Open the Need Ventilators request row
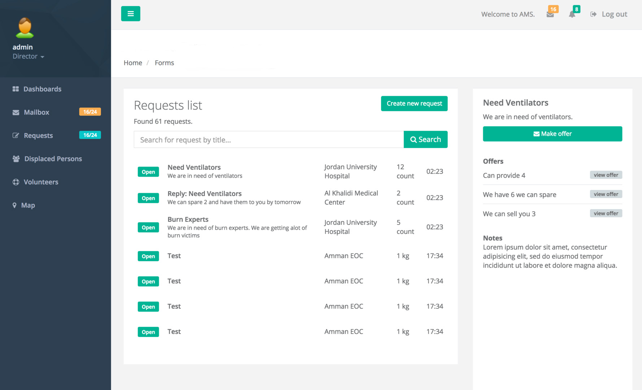Image resolution: width=642 pixels, height=390 pixels. tap(291, 172)
